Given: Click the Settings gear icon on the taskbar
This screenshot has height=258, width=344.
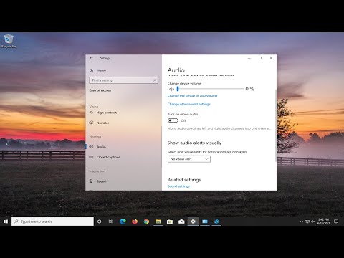Looking at the screenshot, I should pos(193,221).
